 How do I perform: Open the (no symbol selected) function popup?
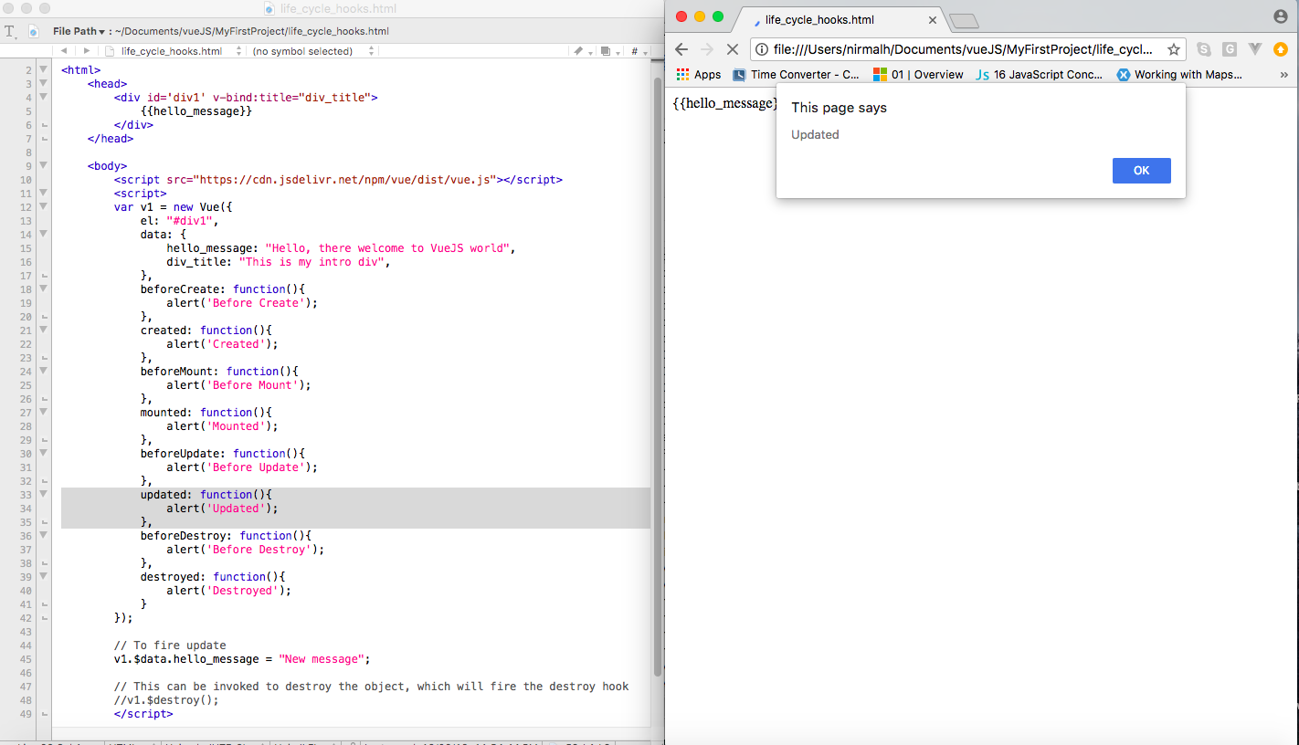[x=313, y=51]
